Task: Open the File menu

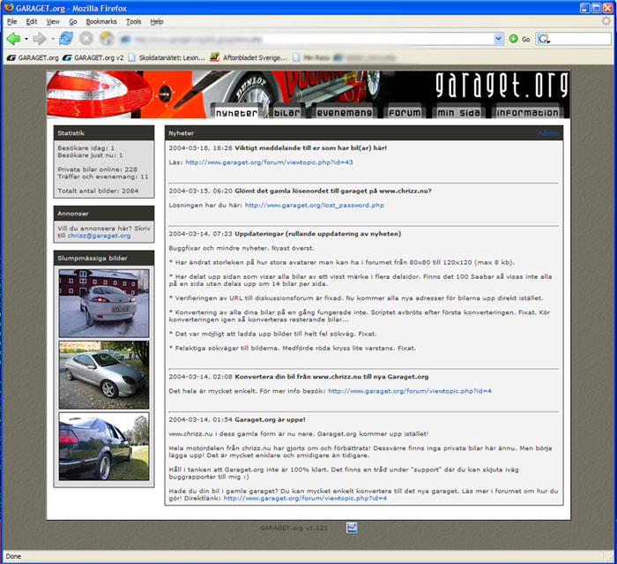Action: tap(11, 22)
